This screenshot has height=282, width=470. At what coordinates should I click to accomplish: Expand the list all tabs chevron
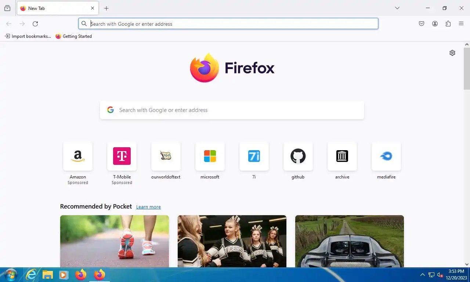click(x=397, y=8)
